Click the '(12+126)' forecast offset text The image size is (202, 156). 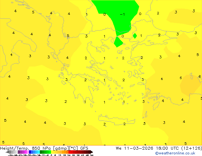click(191, 148)
